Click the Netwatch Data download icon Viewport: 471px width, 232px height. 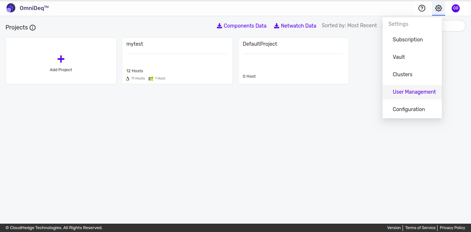[277, 26]
